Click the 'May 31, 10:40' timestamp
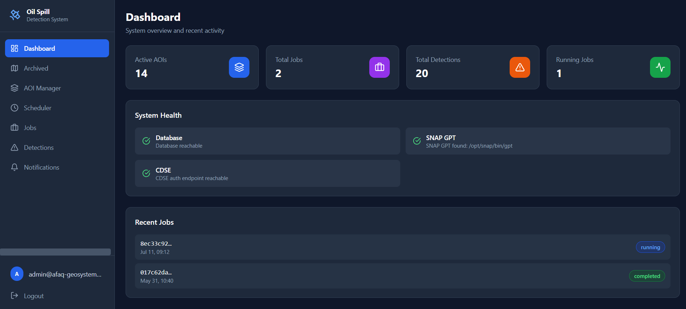The width and height of the screenshot is (686, 309). (157, 281)
